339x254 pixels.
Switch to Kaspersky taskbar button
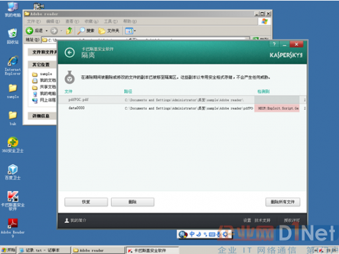pyautogui.click(x=152, y=250)
